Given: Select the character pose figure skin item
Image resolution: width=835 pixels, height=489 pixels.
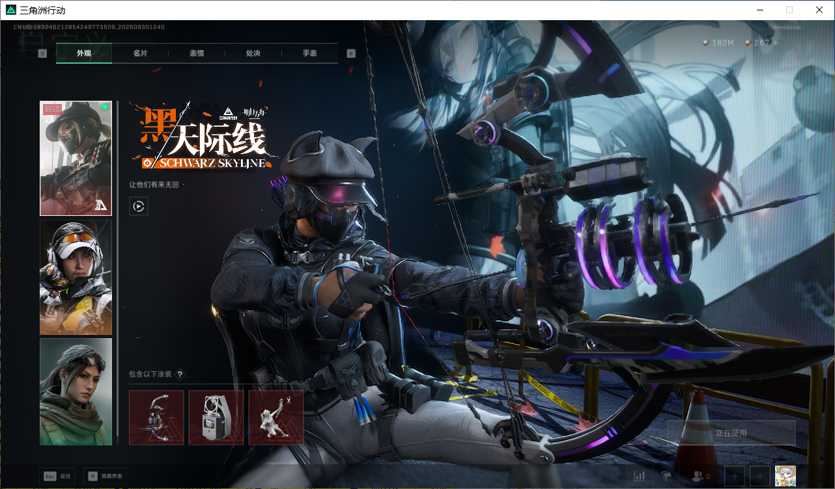Looking at the screenshot, I should (x=276, y=417).
